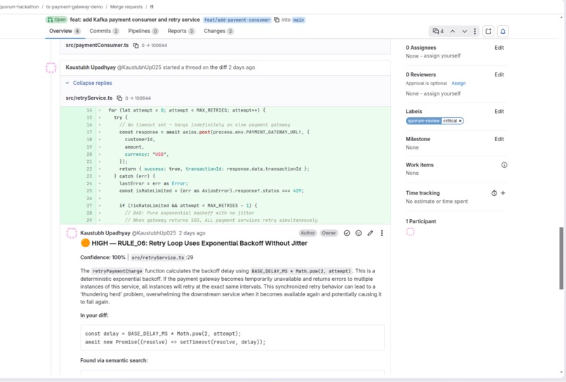566x382 pixels.
Task: Open the Pipelines tab
Action: (x=143, y=31)
